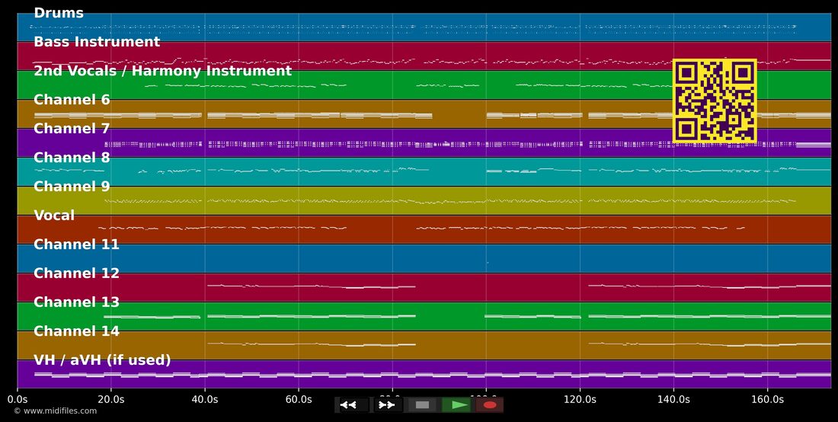Select the Channel 14 track label
This screenshot has width=838, height=422.
coord(76,331)
